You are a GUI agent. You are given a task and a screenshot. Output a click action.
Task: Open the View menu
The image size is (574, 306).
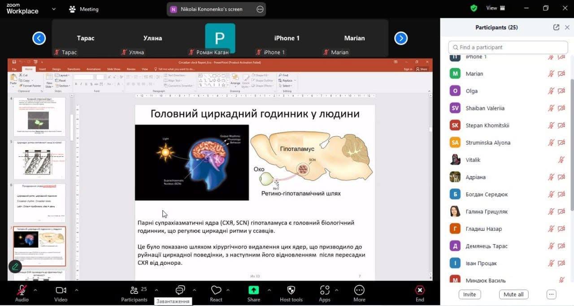click(x=496, y=8)
